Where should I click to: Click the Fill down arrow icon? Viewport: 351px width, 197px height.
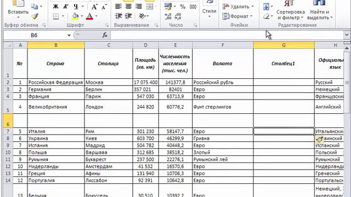tap(266, 7)
